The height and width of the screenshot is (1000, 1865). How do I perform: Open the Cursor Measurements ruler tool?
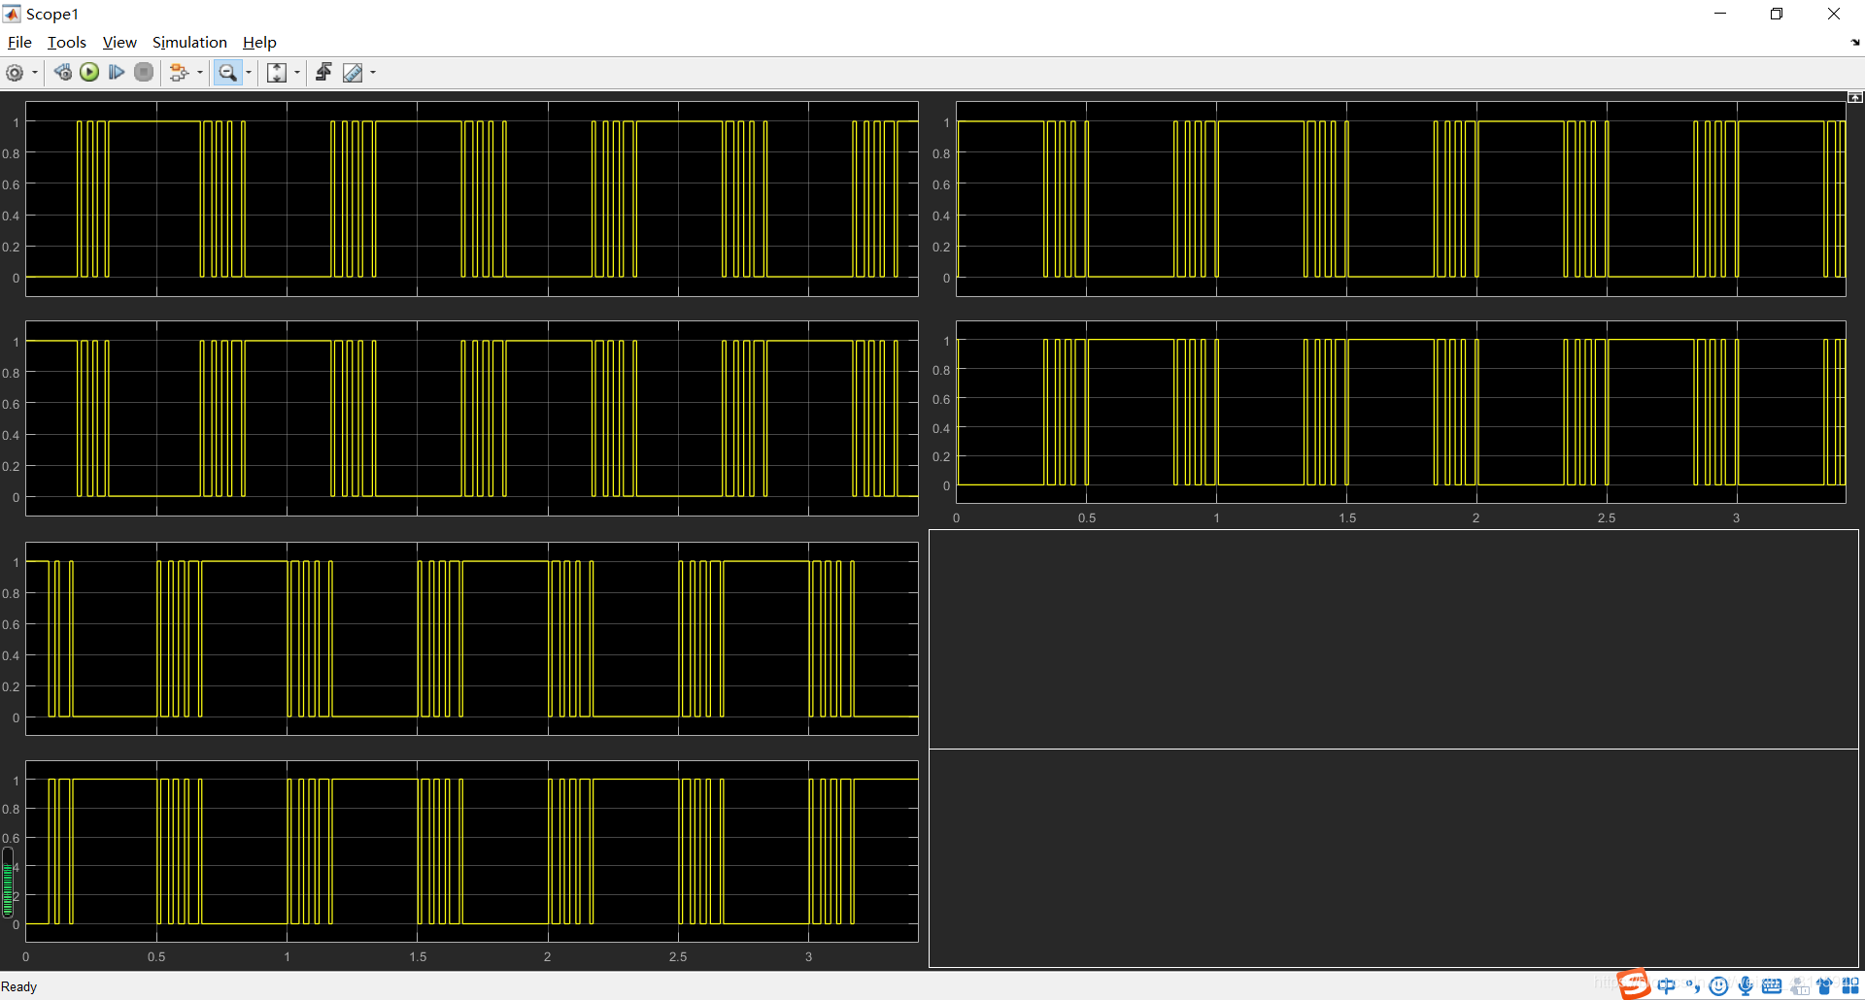tap(353, 73)
